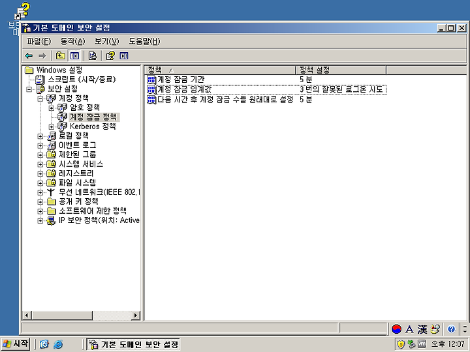Click the tree pane scroll right arrow
Viewport: 470px width, 352px height.
[x=136, y=315]
